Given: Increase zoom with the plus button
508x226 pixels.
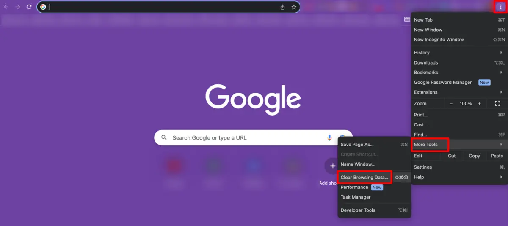Looking at the screenshot, I should (480, 104).
